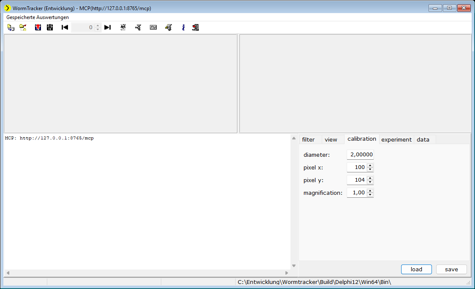475x289 pixels.
Task: Open the blue info icon
Action: 183,27
